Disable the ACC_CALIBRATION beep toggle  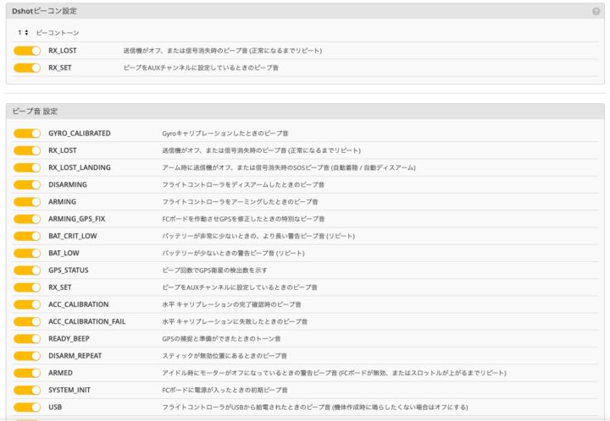point(27,304)
